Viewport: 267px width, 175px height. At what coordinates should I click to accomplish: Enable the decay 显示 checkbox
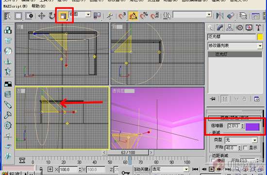[x=245, y=148]
